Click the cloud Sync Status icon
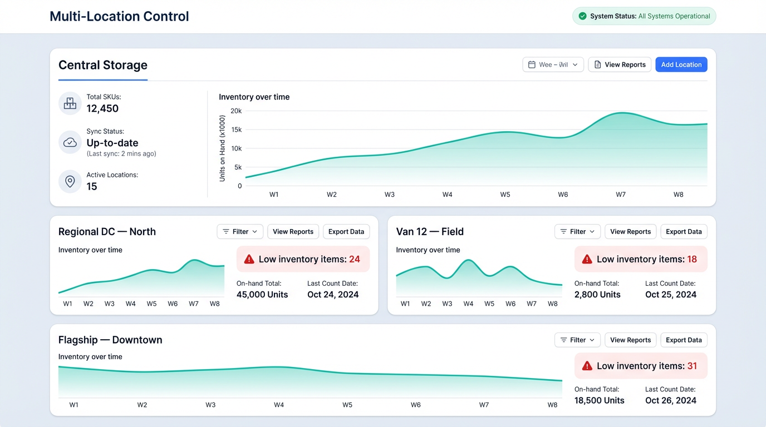This screenshot has height=427, width=766. (x=70, y=142)
